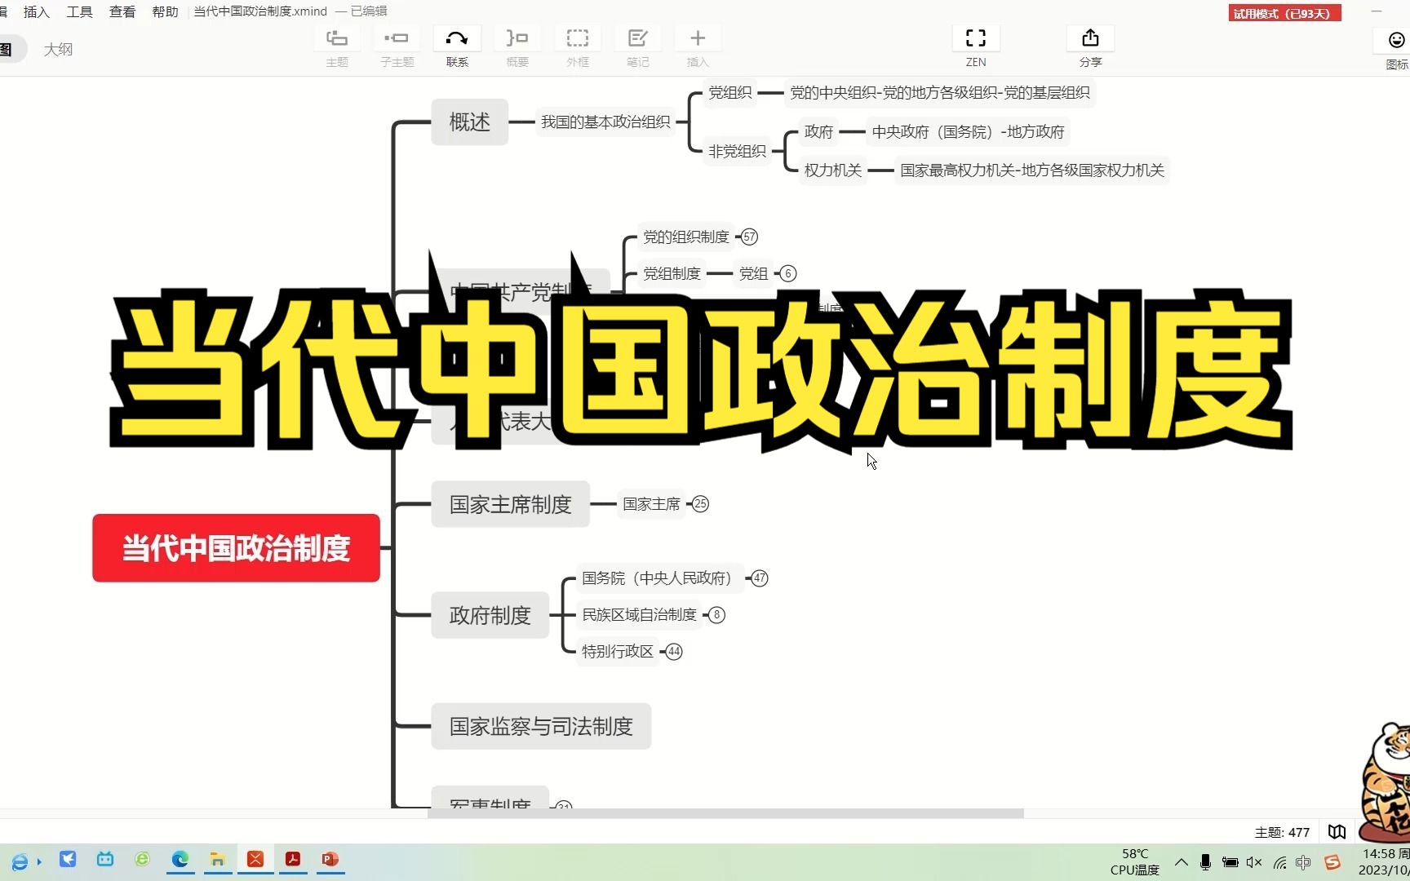The image size is (1410, 881).
Task: Unmute system volume in the tray
Action: tap(1254, 862)
